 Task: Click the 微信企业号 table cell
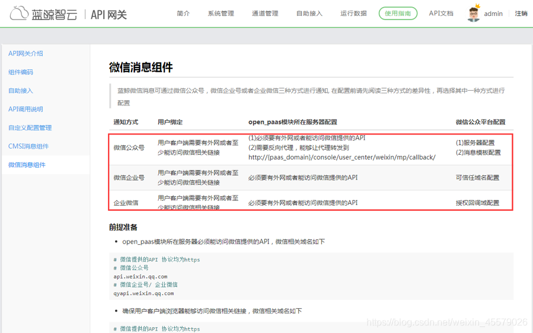click(129, 177)
